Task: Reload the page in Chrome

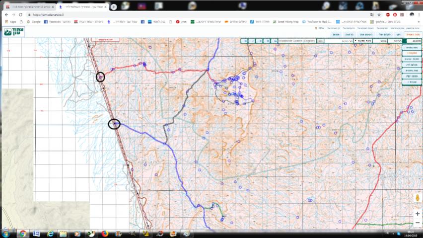Action: pyautogui.click(x=20, y=14)
